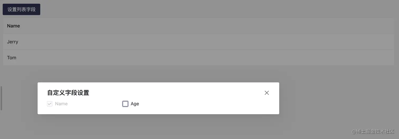Click the Age checkbox label text

tap(135, 104)
